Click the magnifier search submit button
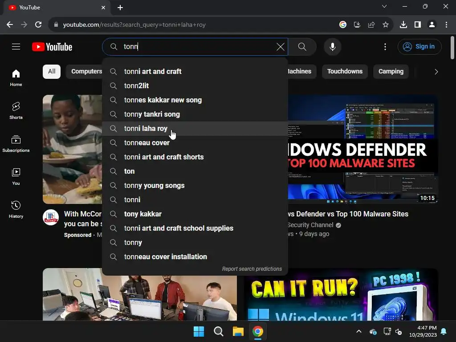The width and height of the screenshot is (456, 342). pos(302,46)
